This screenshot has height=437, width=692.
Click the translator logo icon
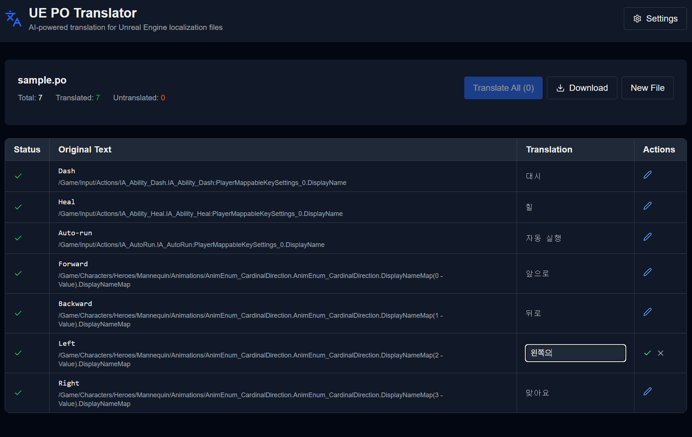pos(13,19)
